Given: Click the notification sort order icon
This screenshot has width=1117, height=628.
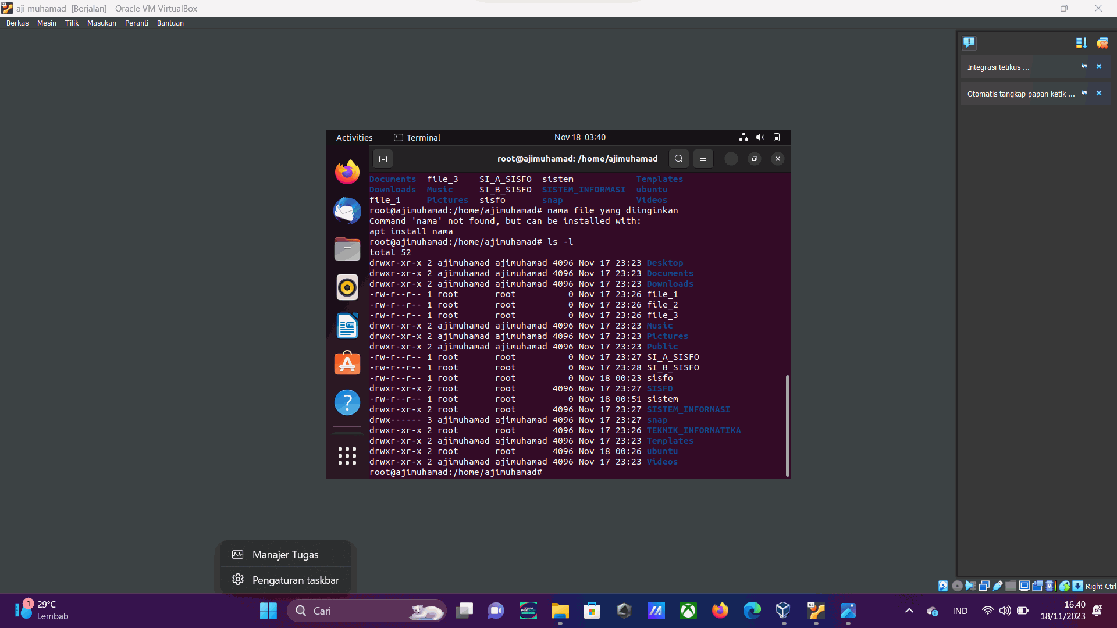Looking at the screenshot, I should [1082, 42].
